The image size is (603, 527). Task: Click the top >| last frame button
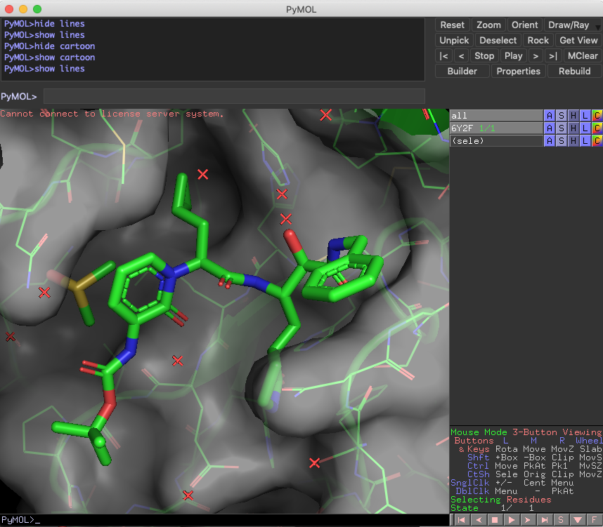click(553, 55)
